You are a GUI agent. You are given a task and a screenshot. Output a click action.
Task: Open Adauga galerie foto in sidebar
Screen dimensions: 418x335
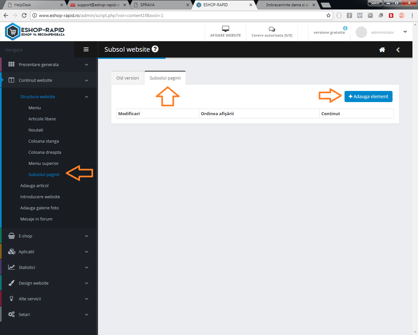(40, 208)
